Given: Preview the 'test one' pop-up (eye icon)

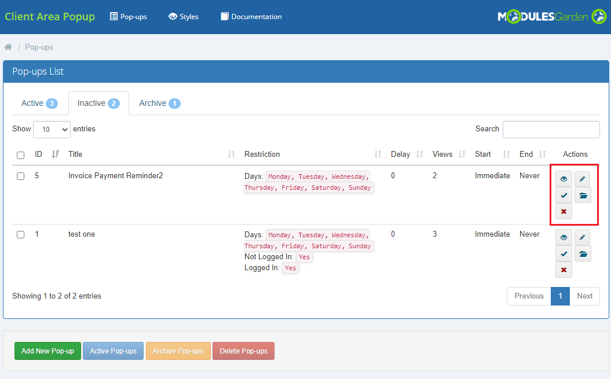Looking at the screenshot, I should 564,238.
